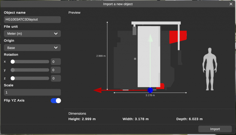The width and height of the screenshot is (236, 135).
Task: Click the Depth: 6.023 m dimension text
Action: [190, 119]
